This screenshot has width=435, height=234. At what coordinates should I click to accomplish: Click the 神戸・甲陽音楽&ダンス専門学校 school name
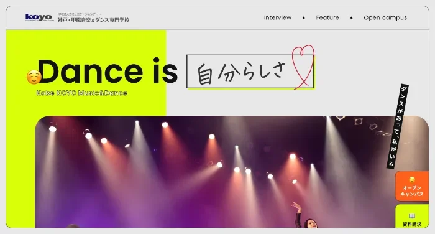tap(93, 20)
